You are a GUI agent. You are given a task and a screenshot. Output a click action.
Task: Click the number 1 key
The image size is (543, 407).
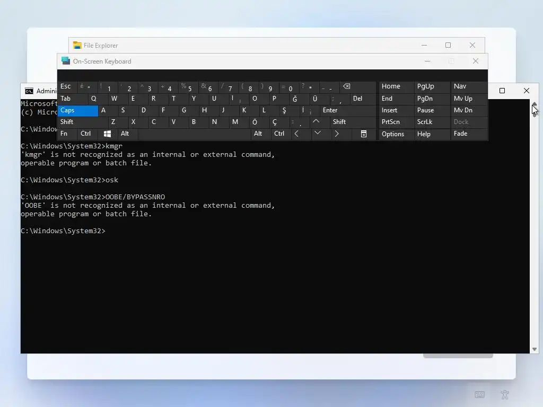pos(107,86)
